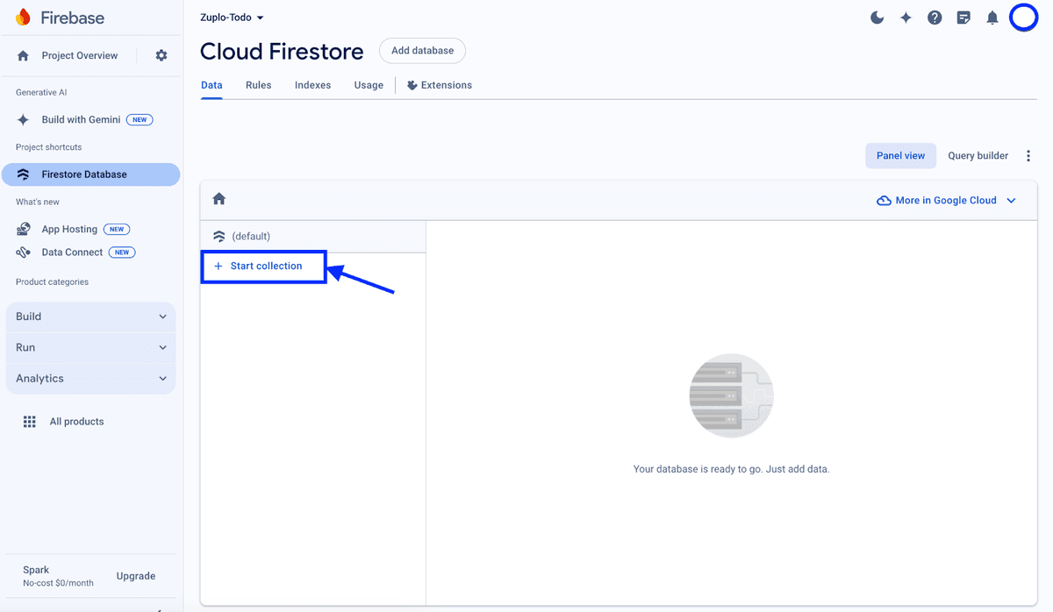Click Start collection
Viewport: 1053px width, 612px height.
[x=264, y=266]
